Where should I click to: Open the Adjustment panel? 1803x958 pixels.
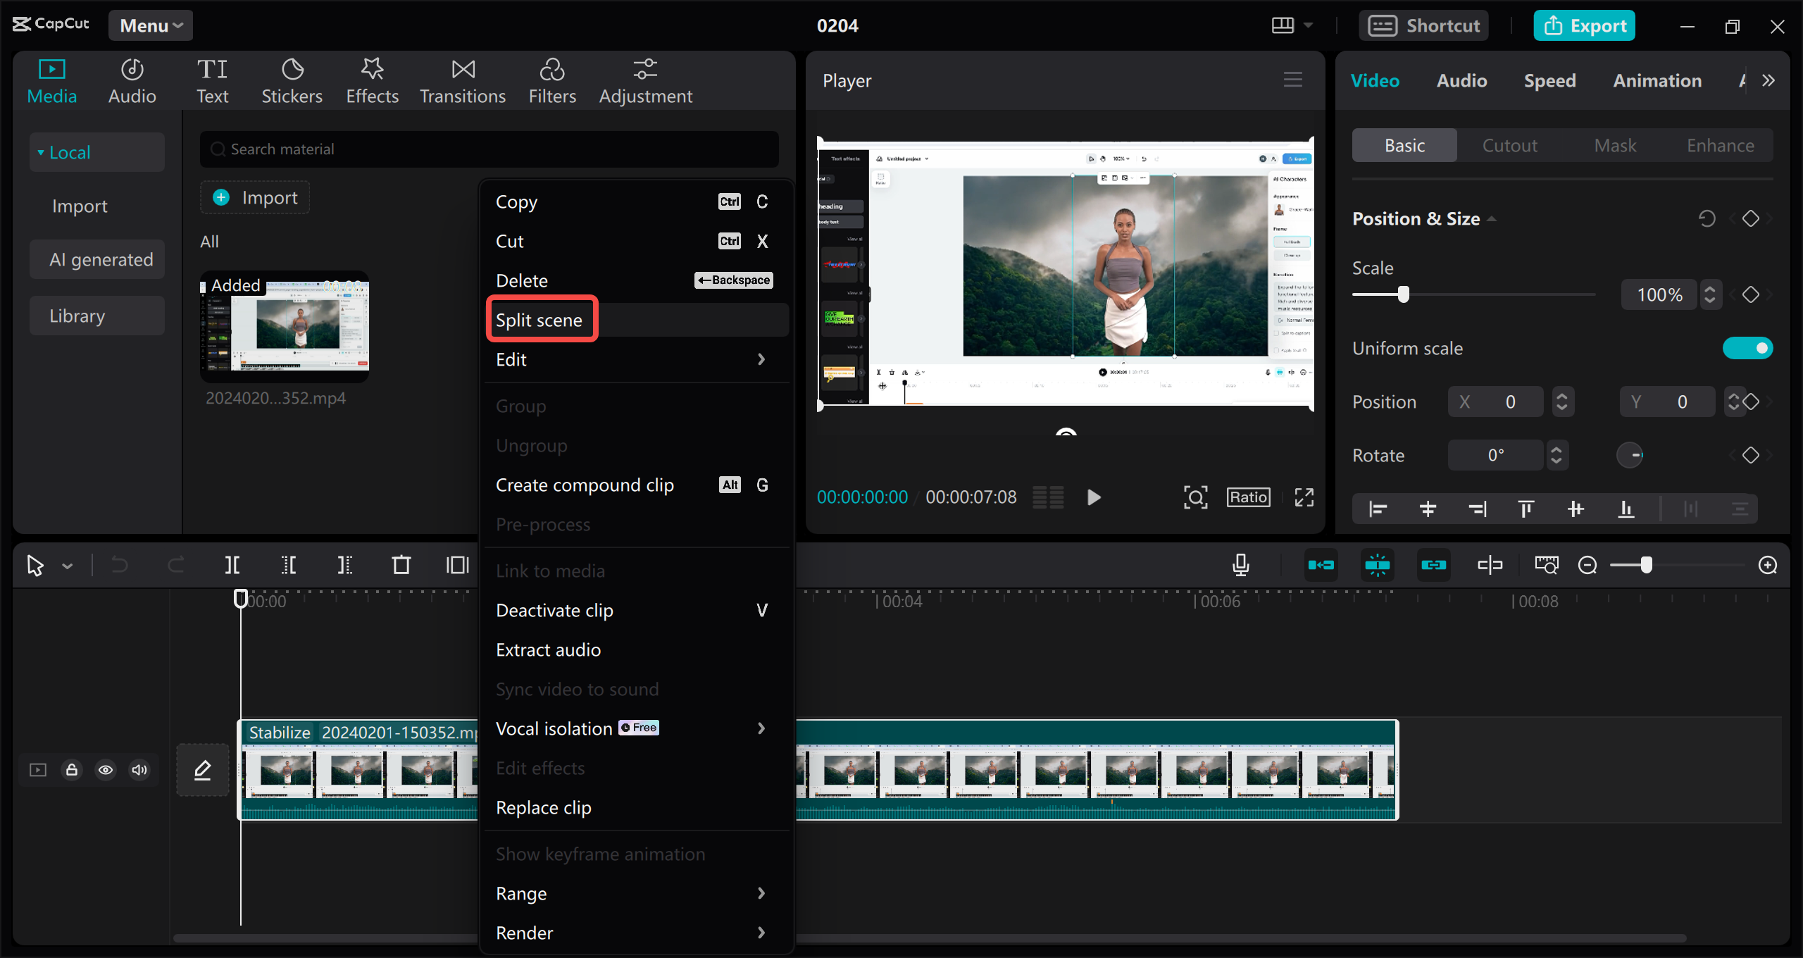pyautogui.click(x=644, y=79)
